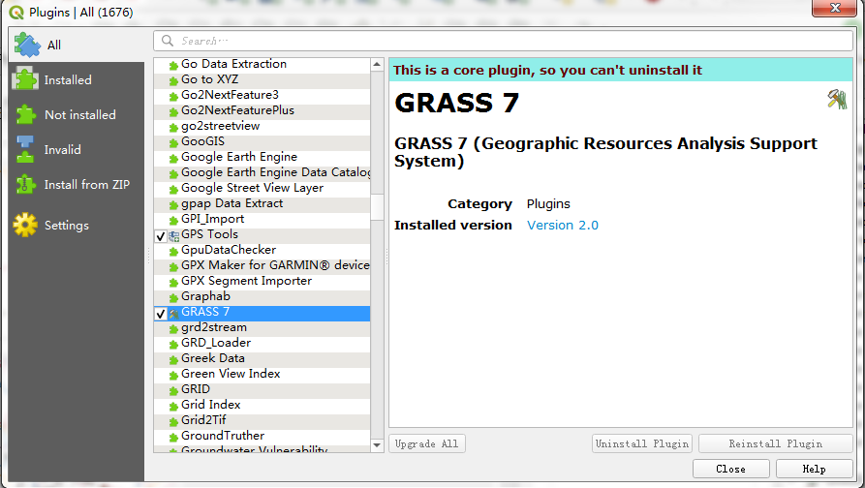865x488 pixels.
Task: Click the yellow Settings gear icon
Action: pos(25,225)
